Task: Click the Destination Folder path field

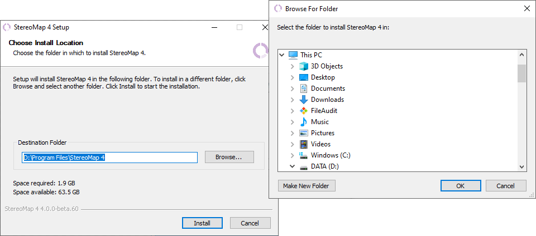Action: point(110,158)
